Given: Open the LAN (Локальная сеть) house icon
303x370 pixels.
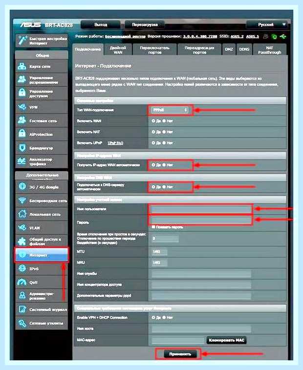Looking at the screenshot, I should (22, 214).
